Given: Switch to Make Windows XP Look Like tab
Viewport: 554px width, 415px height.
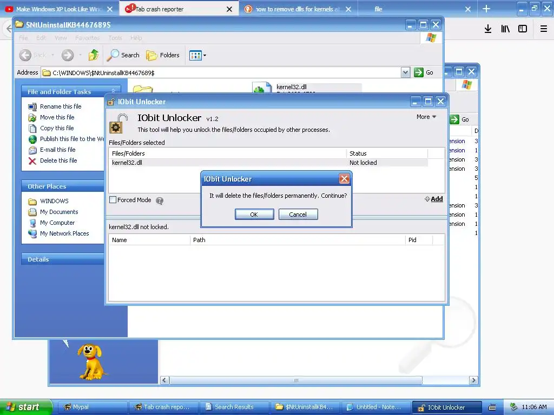Looking at the screenshot, I should 58,9.
